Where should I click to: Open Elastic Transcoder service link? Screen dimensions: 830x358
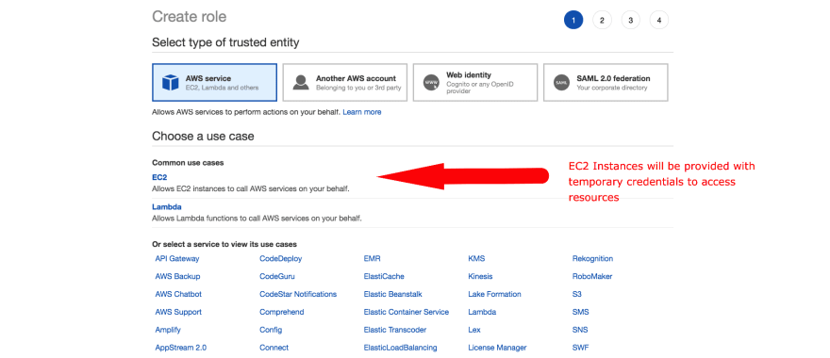tap(395, 330)
